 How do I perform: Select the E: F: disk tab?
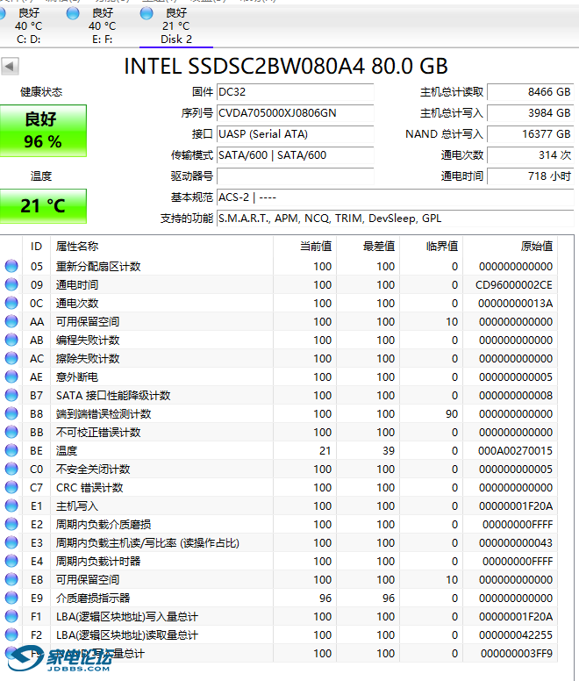[x=102, y=26]
